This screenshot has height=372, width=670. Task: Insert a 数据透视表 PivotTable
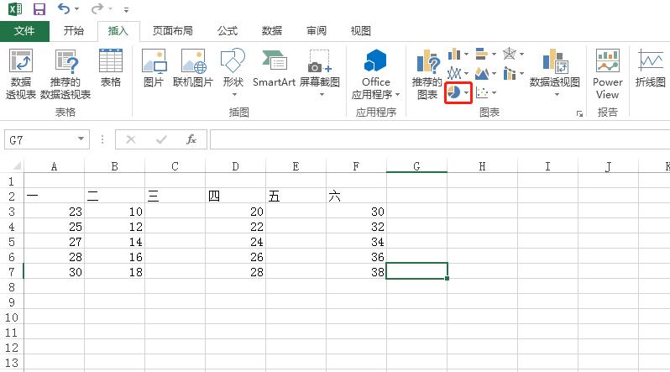[20, 74]
